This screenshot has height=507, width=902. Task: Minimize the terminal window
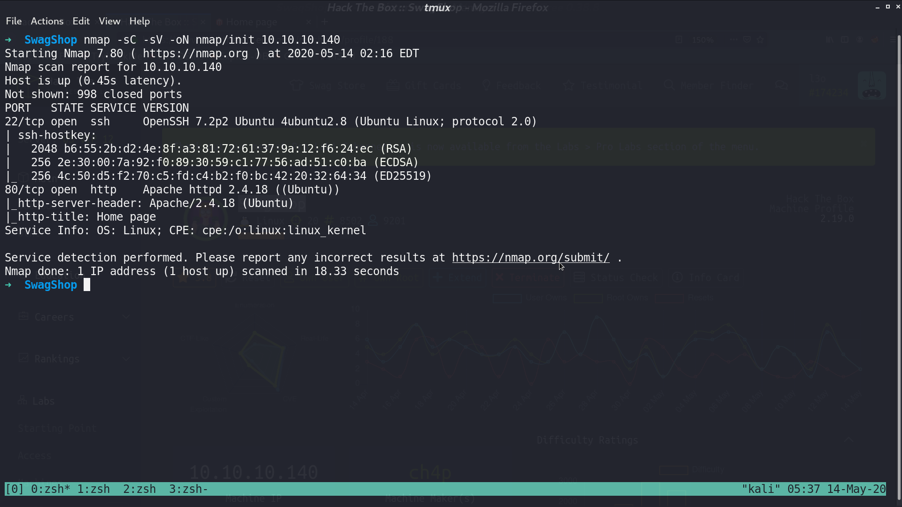pos(878,7)
